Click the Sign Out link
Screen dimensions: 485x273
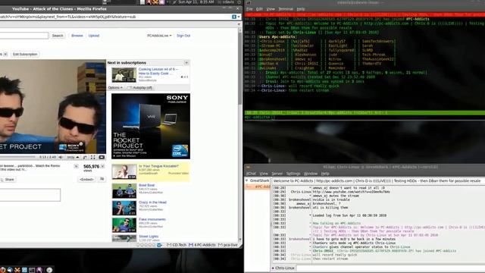coord(183,36)
